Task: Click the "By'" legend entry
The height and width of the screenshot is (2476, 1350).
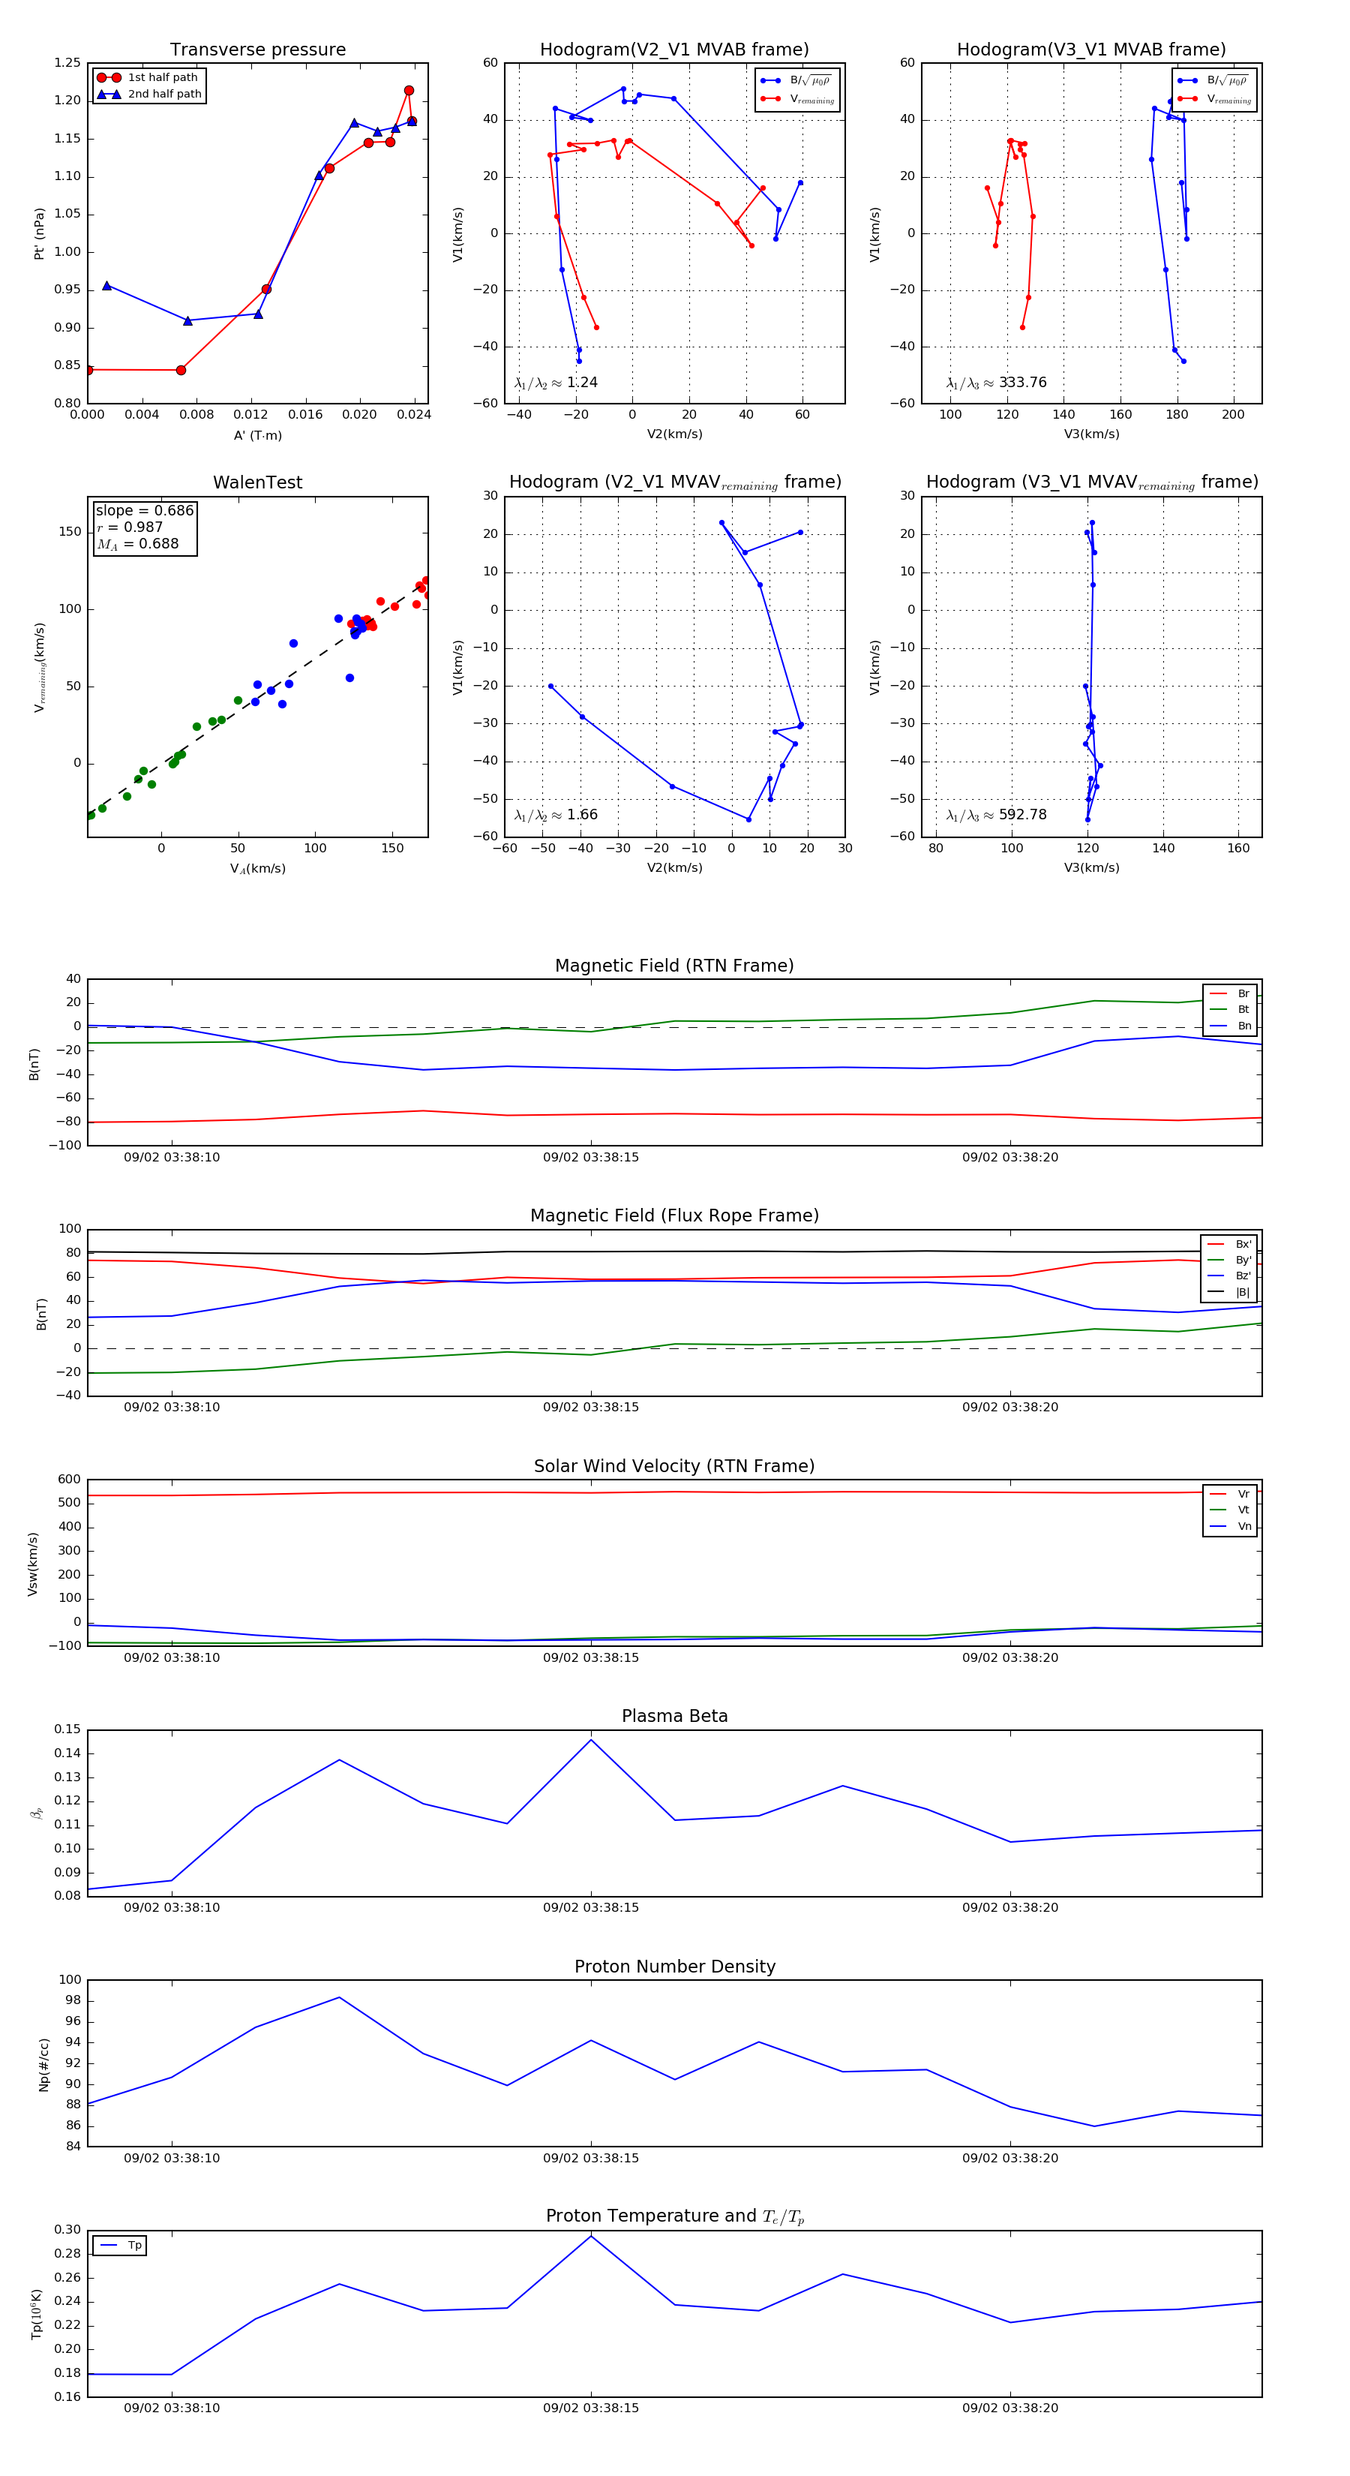Action: (1230, 1260)
